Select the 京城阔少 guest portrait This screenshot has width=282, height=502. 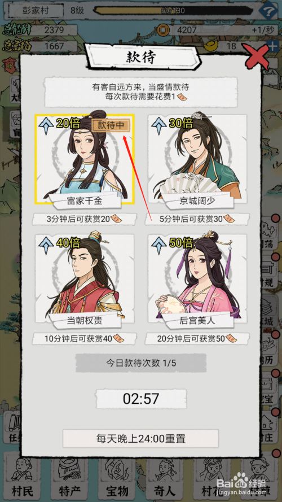[x=197, y=159]
